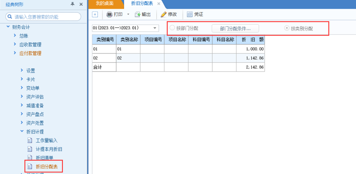Click the document icon beside 折旧清单
The image size is (356, 174).
point(30,158)
